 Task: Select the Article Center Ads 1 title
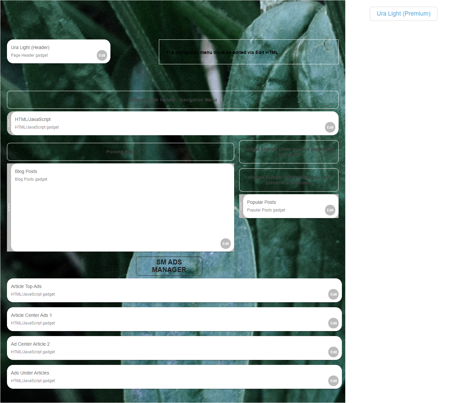32,315
